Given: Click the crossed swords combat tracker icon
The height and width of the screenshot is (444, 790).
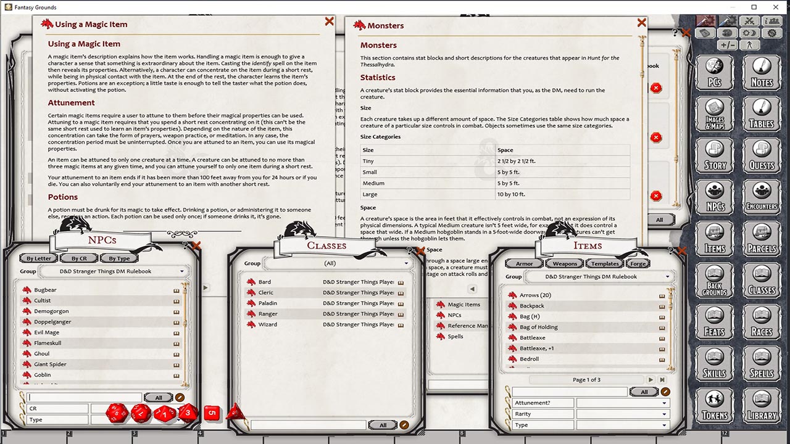Looking at the screenshot, I should click(x=750, y=22).
